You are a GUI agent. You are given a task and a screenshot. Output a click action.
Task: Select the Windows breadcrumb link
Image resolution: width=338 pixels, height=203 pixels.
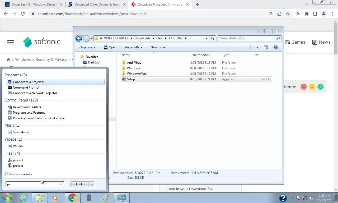click(23, 59)
